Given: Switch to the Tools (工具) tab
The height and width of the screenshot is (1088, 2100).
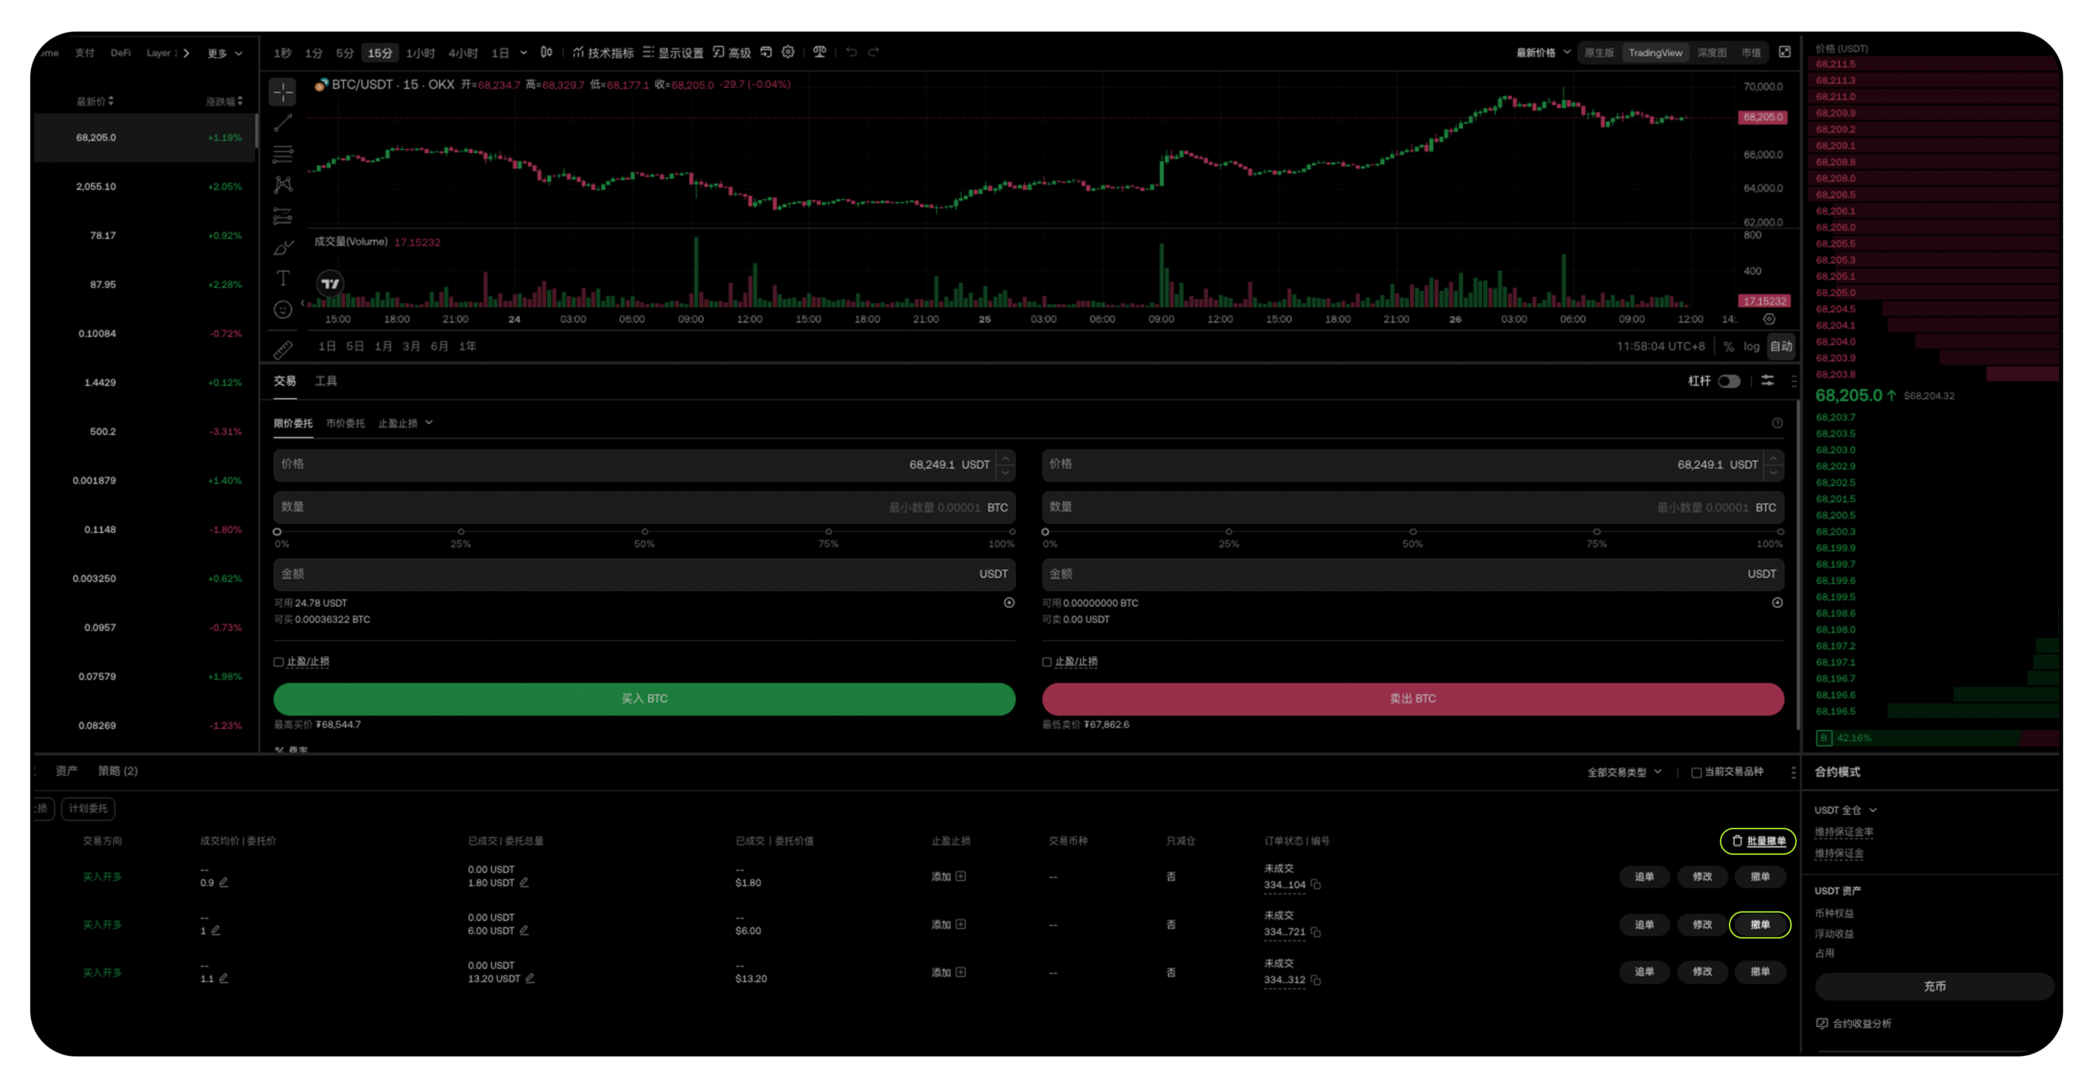Looking at the screenshot, I should pos(326,381).
